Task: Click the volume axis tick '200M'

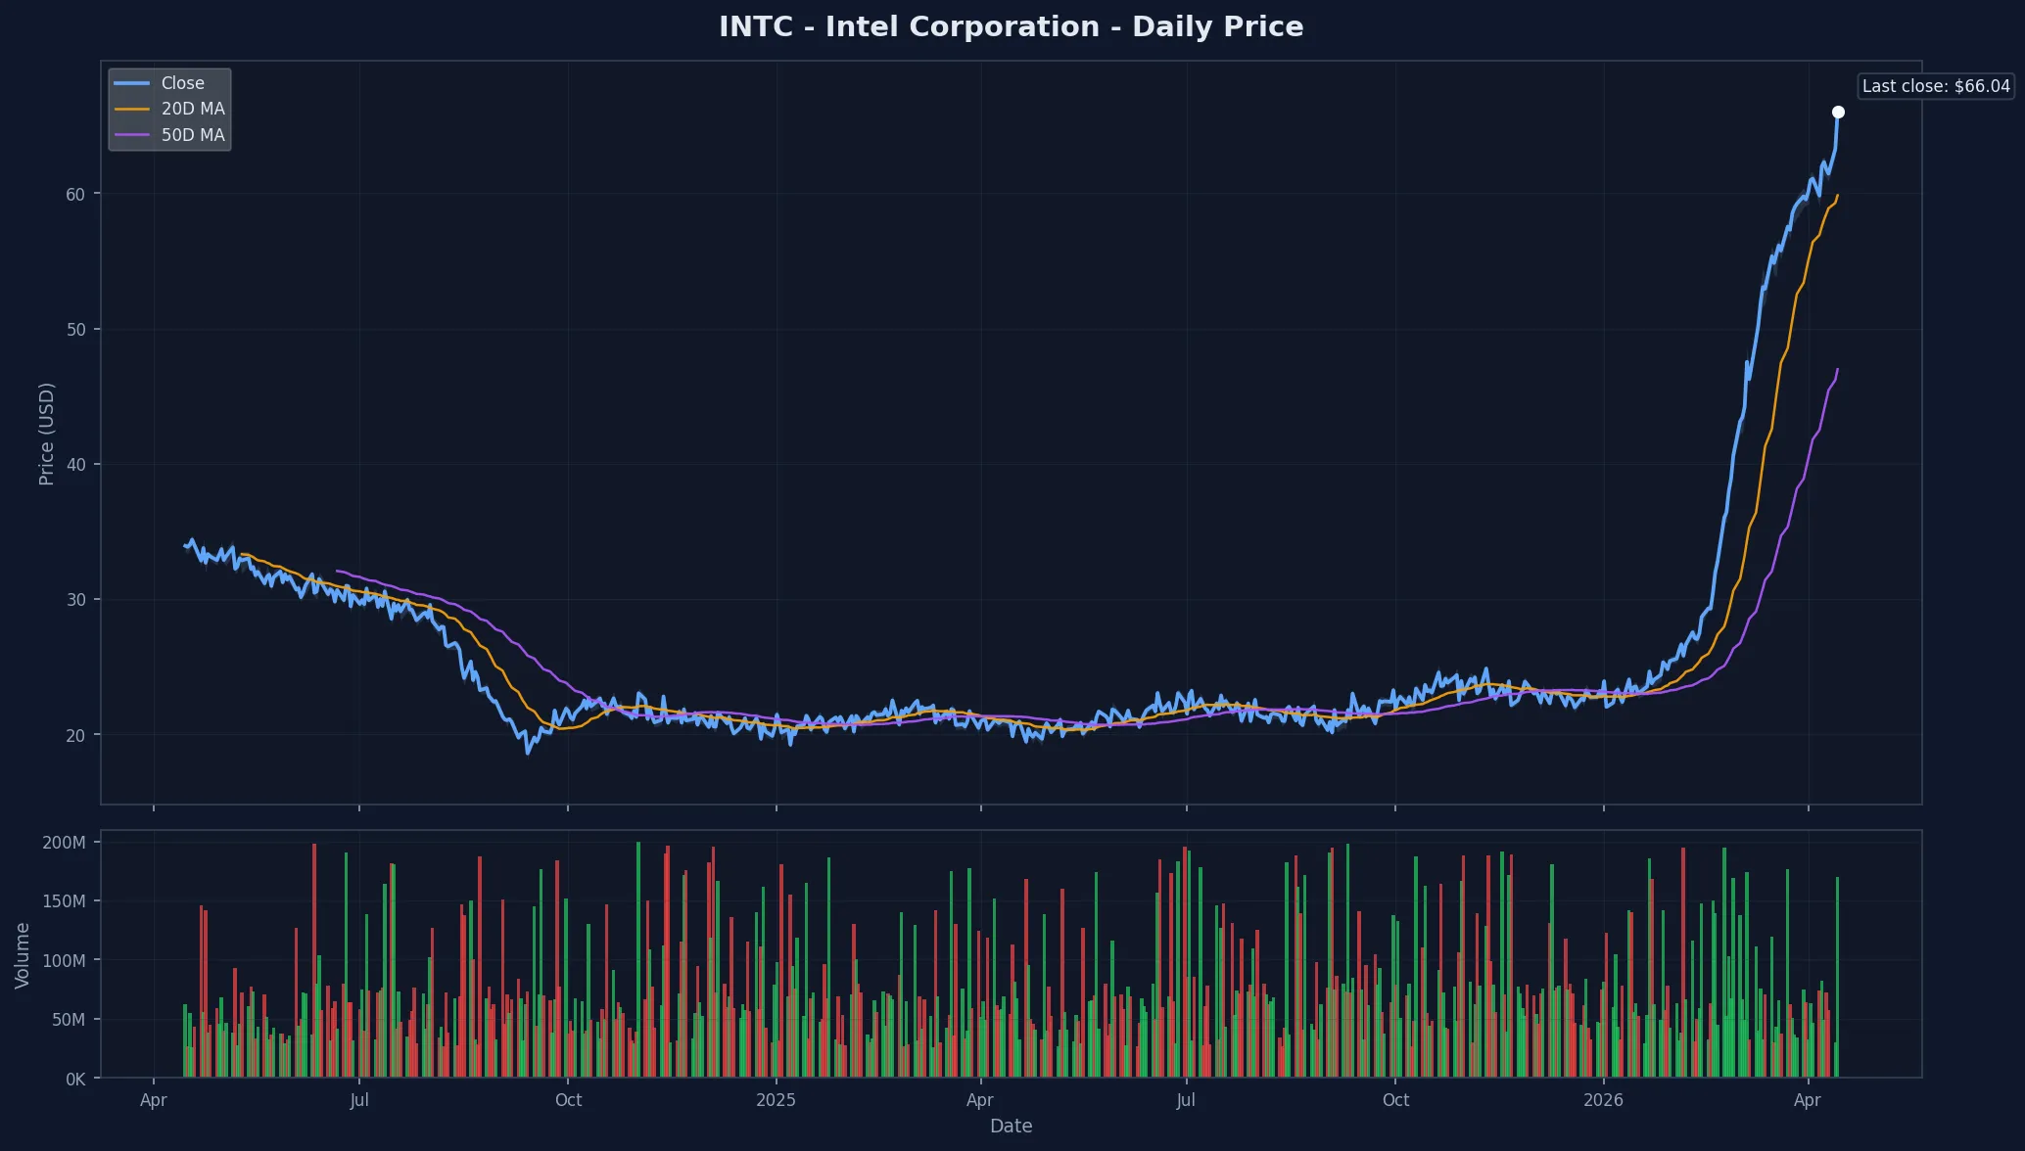Action: [64, 842]
